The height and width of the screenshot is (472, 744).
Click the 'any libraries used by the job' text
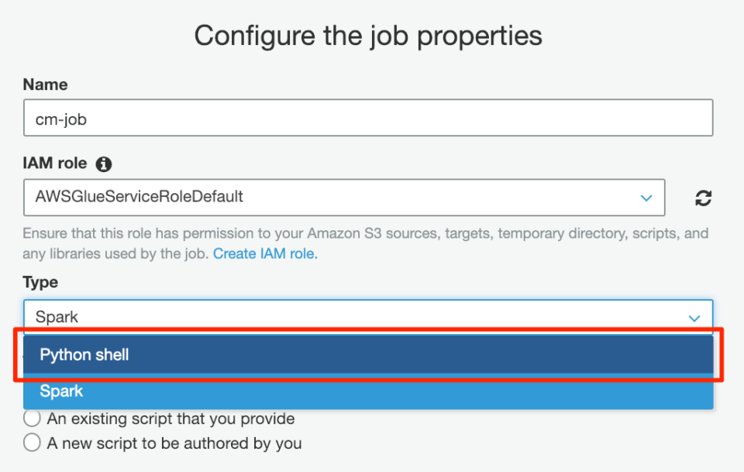[x=116, y=253]
